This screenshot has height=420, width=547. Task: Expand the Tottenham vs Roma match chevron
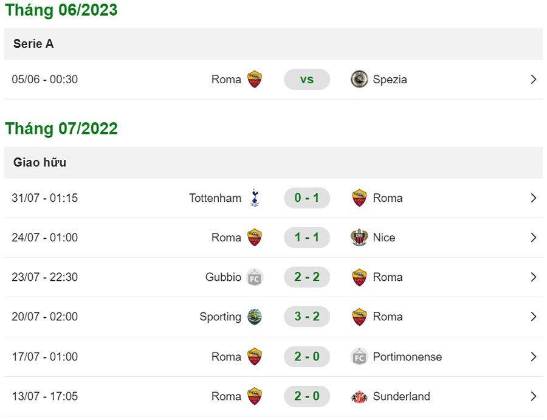(534, 198)
